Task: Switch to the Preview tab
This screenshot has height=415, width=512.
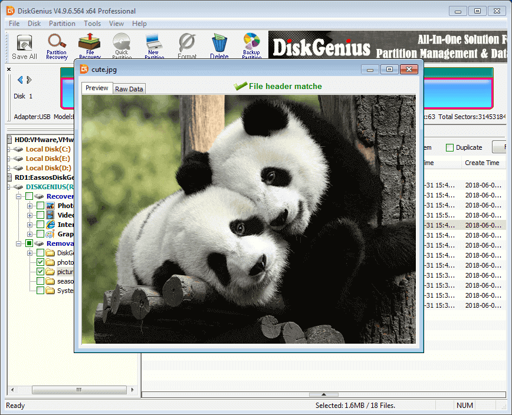Action: point(97,88)
